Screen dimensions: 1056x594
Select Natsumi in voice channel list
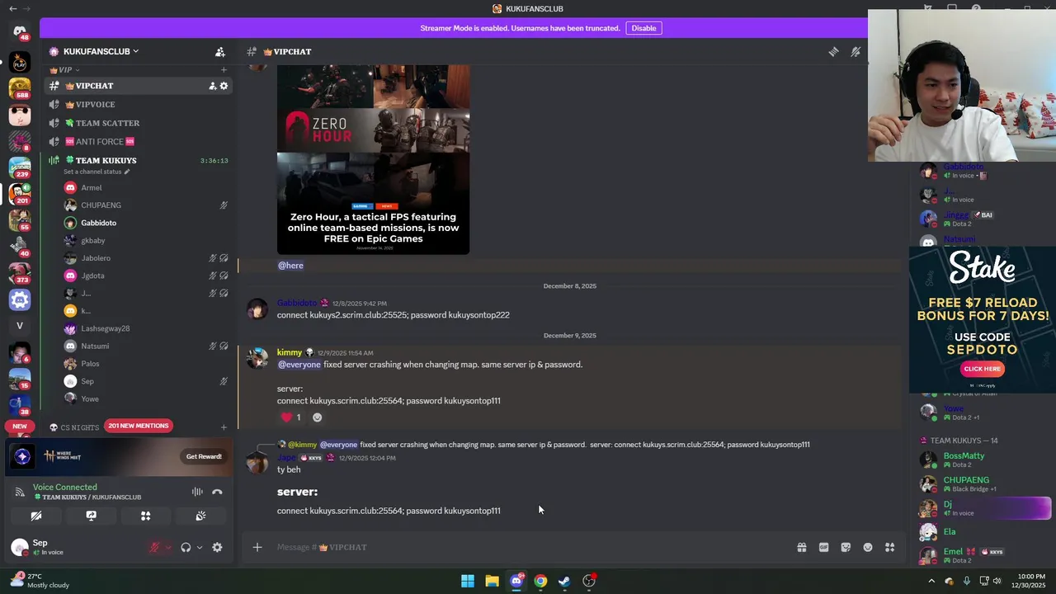(x=147, y=346)
